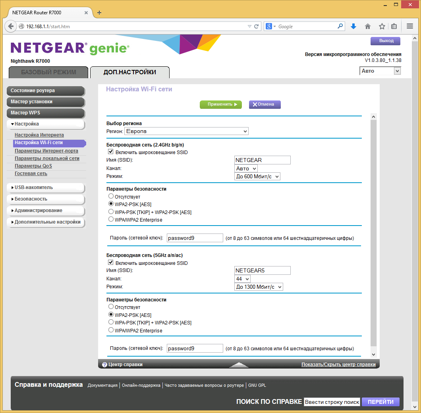The width and height of the screenshot is (421, 413).
Task: Select WPA/WPA2 Enterprise for 5GHz
Action: click(111, 330)
